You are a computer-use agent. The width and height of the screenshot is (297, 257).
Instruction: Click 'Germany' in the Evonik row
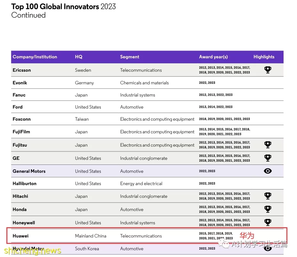(84, 83)
